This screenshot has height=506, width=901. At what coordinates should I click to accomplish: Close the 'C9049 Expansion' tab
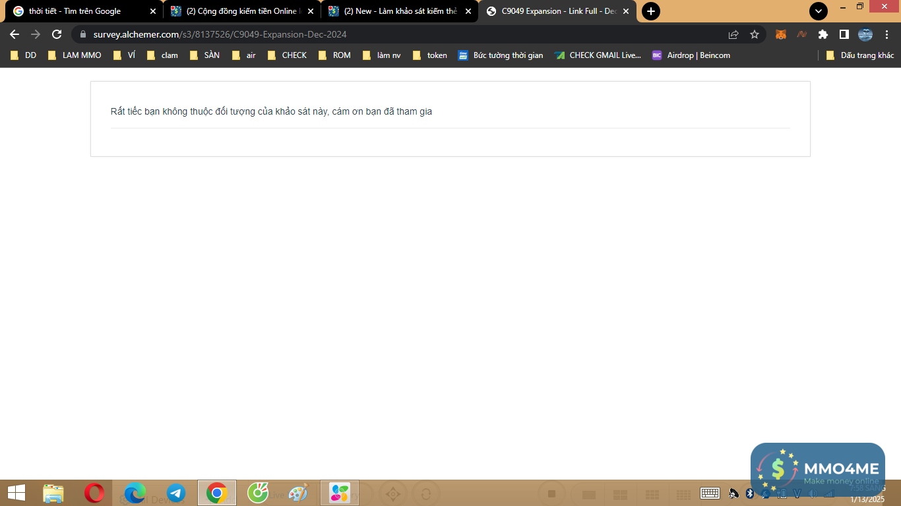click(626, 11)
